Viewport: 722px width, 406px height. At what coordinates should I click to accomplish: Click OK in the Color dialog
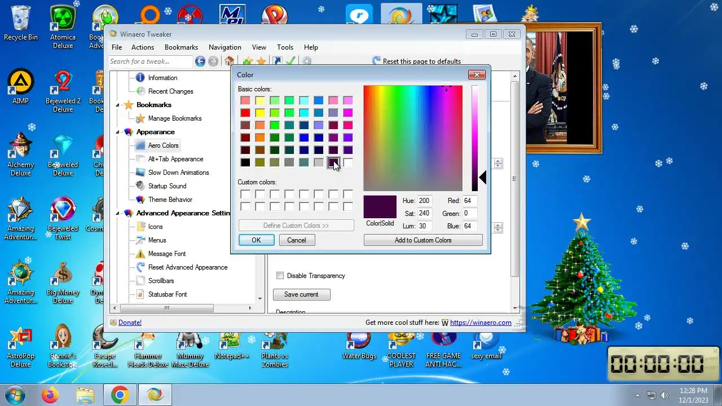256,240
